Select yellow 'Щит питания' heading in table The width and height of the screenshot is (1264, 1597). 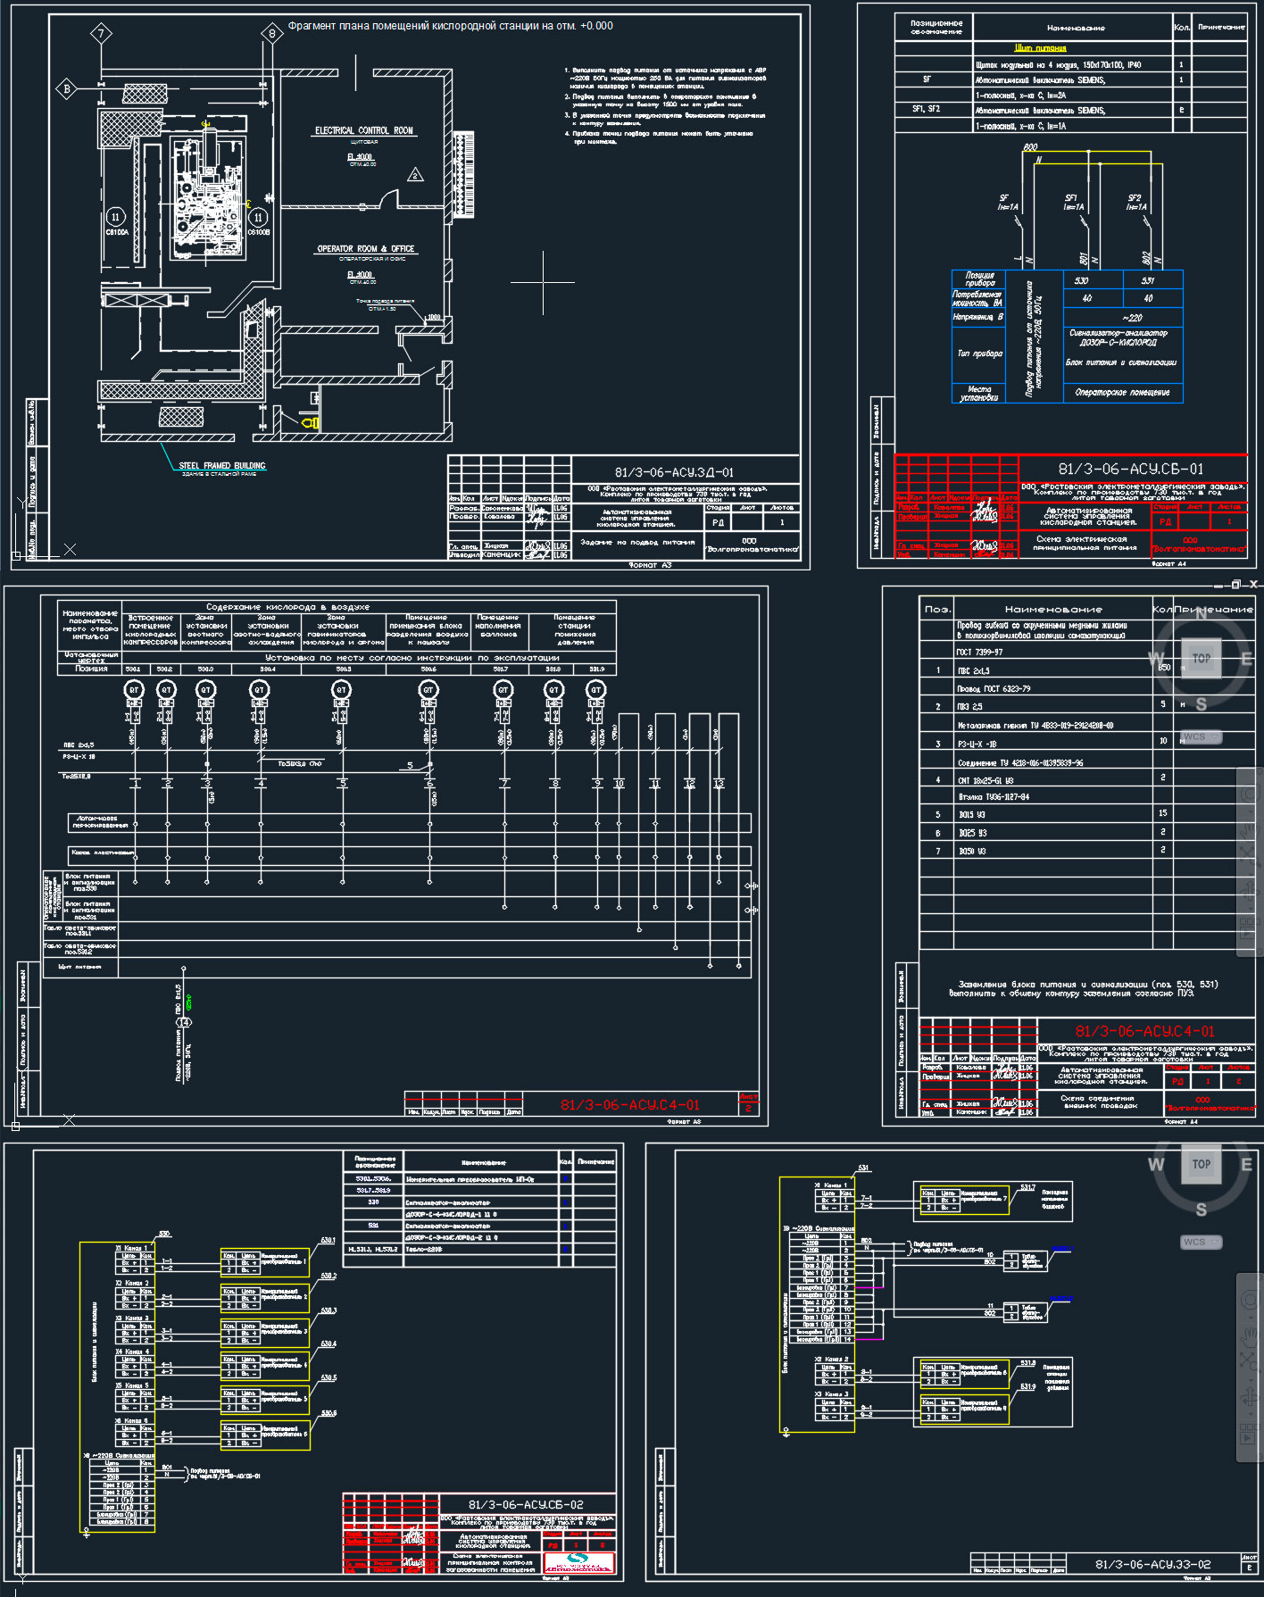pos(1041,48)
